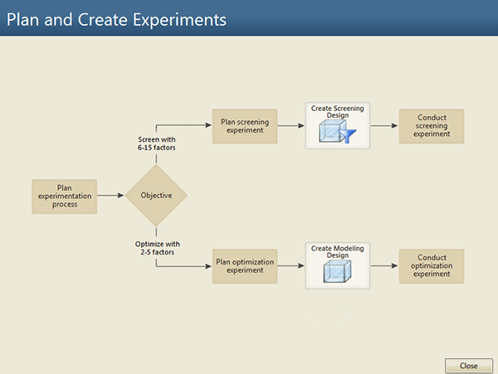Viewport: 498px width, 374px height.
Task: Click the 'Plan and Create Experiments' title
Action: coord(116,20)
